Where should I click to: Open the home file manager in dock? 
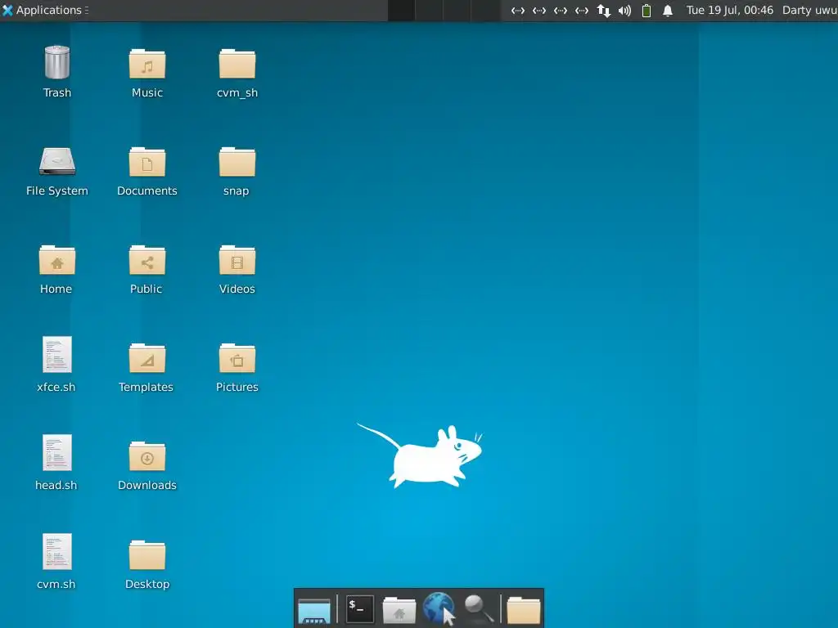pos(399,610)
